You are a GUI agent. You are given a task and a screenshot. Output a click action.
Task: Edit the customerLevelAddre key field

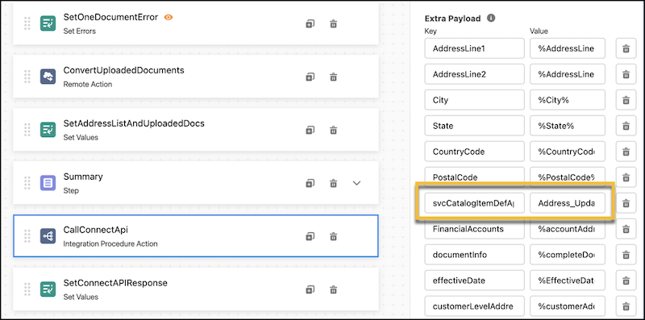coord(474,306)
